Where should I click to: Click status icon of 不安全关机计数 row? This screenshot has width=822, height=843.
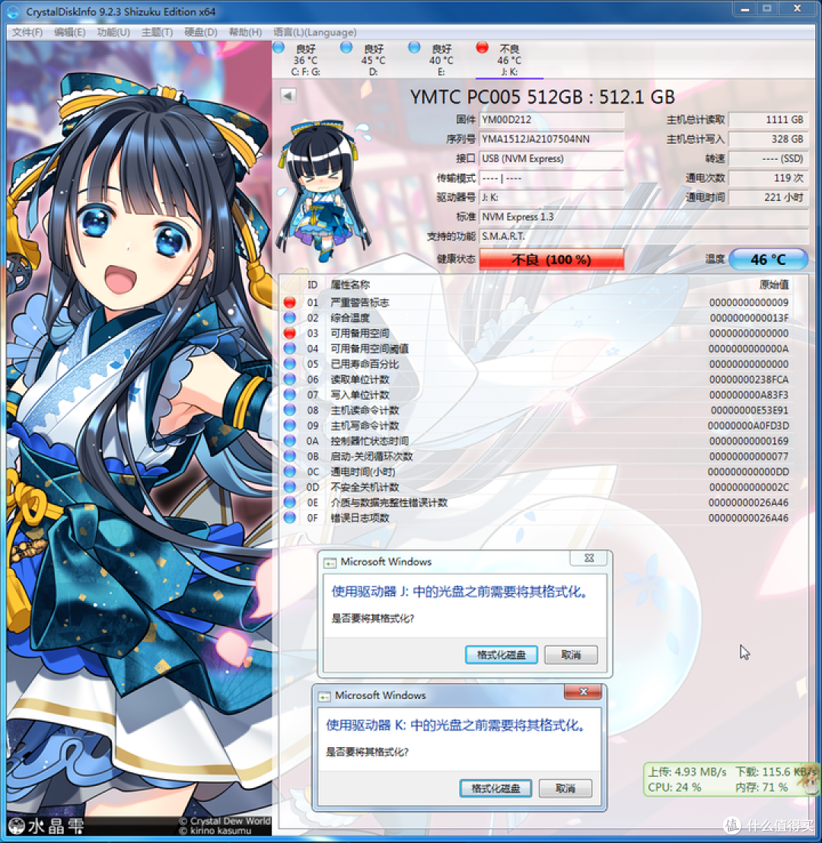[x=289, y=487]
